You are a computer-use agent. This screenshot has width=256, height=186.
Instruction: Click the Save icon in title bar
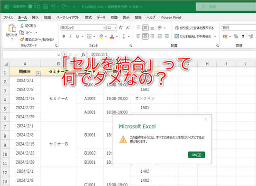click(46, 7)
